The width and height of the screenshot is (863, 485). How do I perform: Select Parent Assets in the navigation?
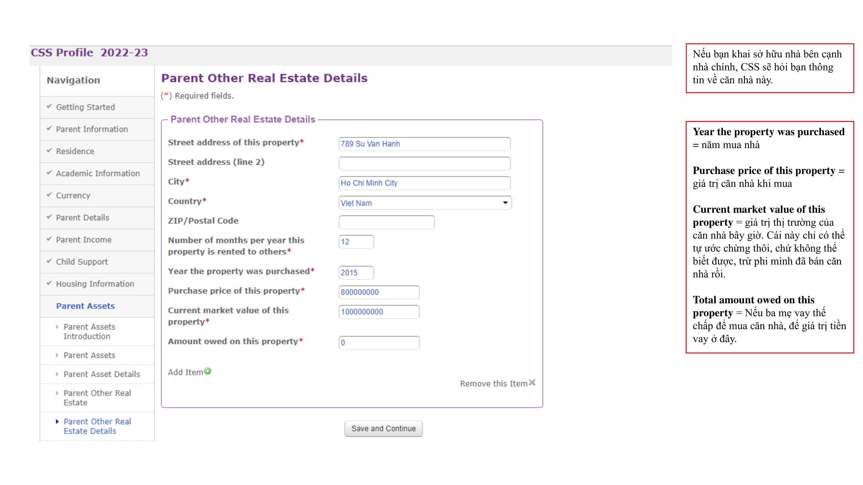click(x=85, y=306)
